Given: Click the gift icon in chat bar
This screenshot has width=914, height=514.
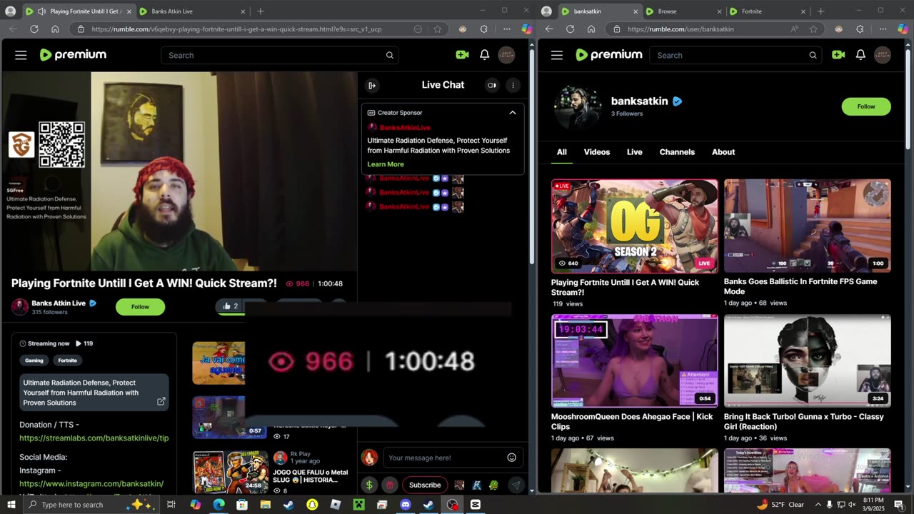Looking at the screenshot, I should (389, 485).
